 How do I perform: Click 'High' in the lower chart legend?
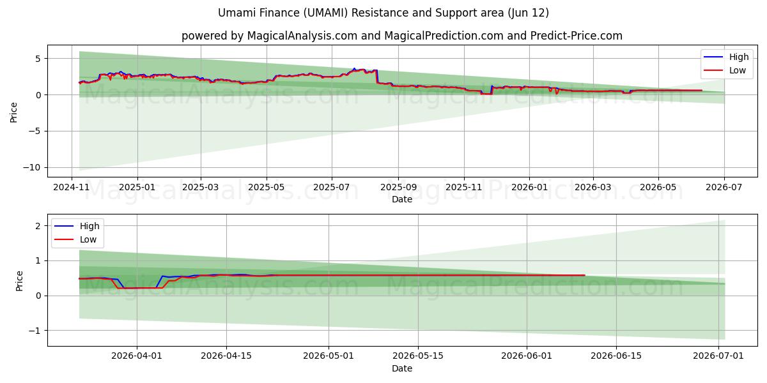tap(89, 227)
